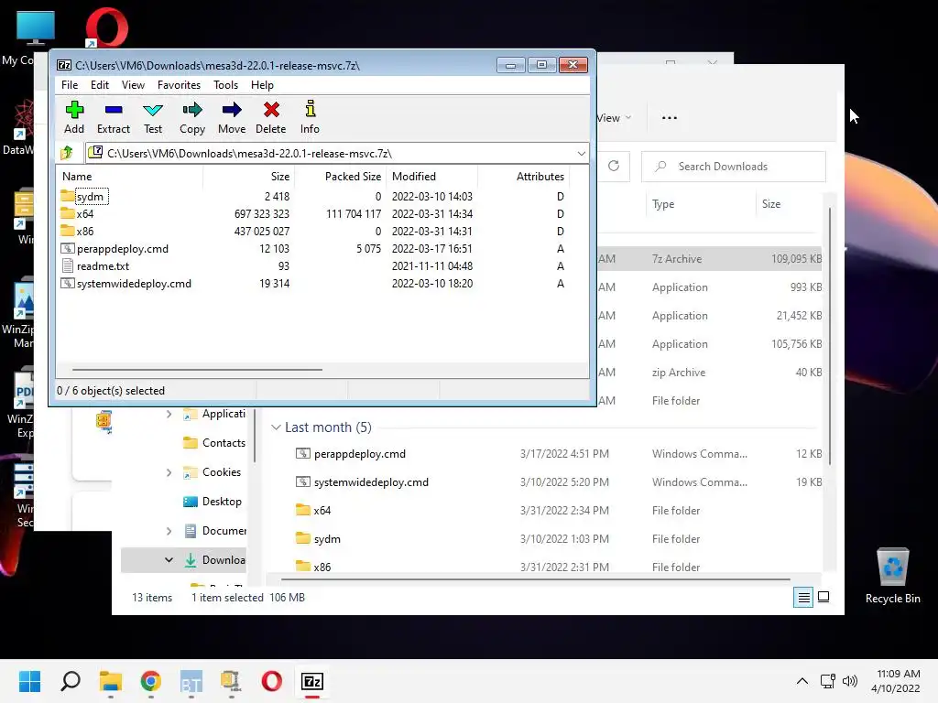Open Contacts in the navigation pane
Image resolution: width=938 pixels, height=703 pixels.
click(214, 443)
